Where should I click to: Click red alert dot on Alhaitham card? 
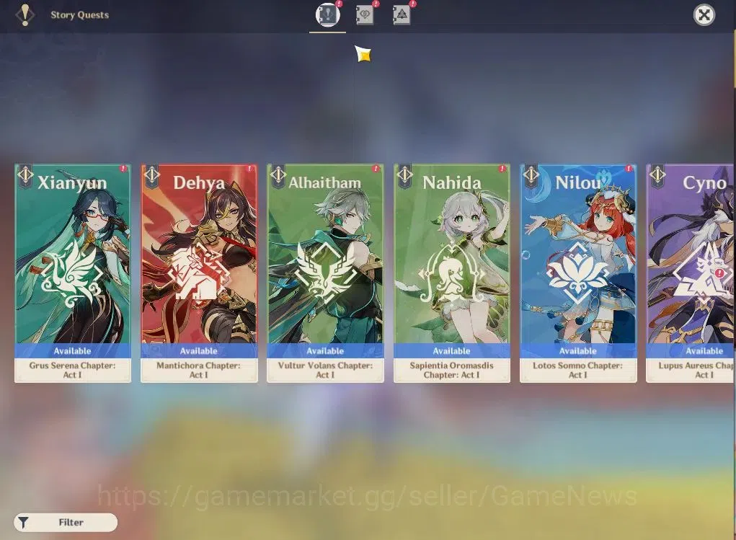(x=376, y=168)
